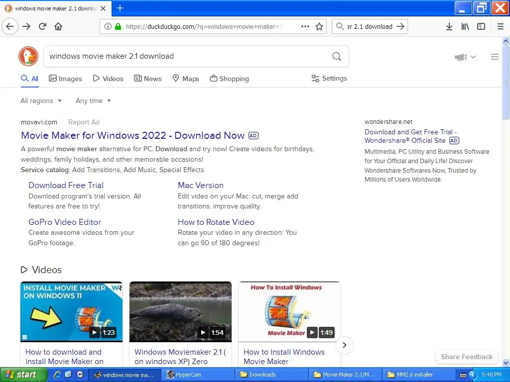
Task: Switch to the Images tab
Action: [x=65, y=78]
